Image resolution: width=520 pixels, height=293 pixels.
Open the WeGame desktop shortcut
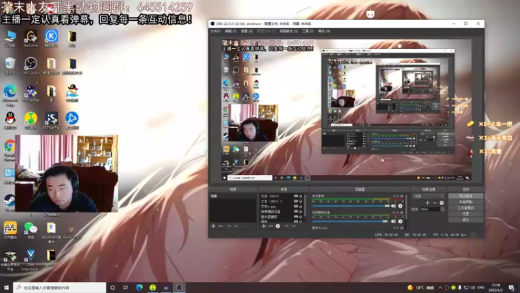31,38
